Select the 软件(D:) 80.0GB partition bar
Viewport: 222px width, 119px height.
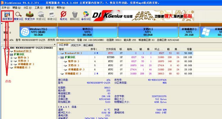87,30
